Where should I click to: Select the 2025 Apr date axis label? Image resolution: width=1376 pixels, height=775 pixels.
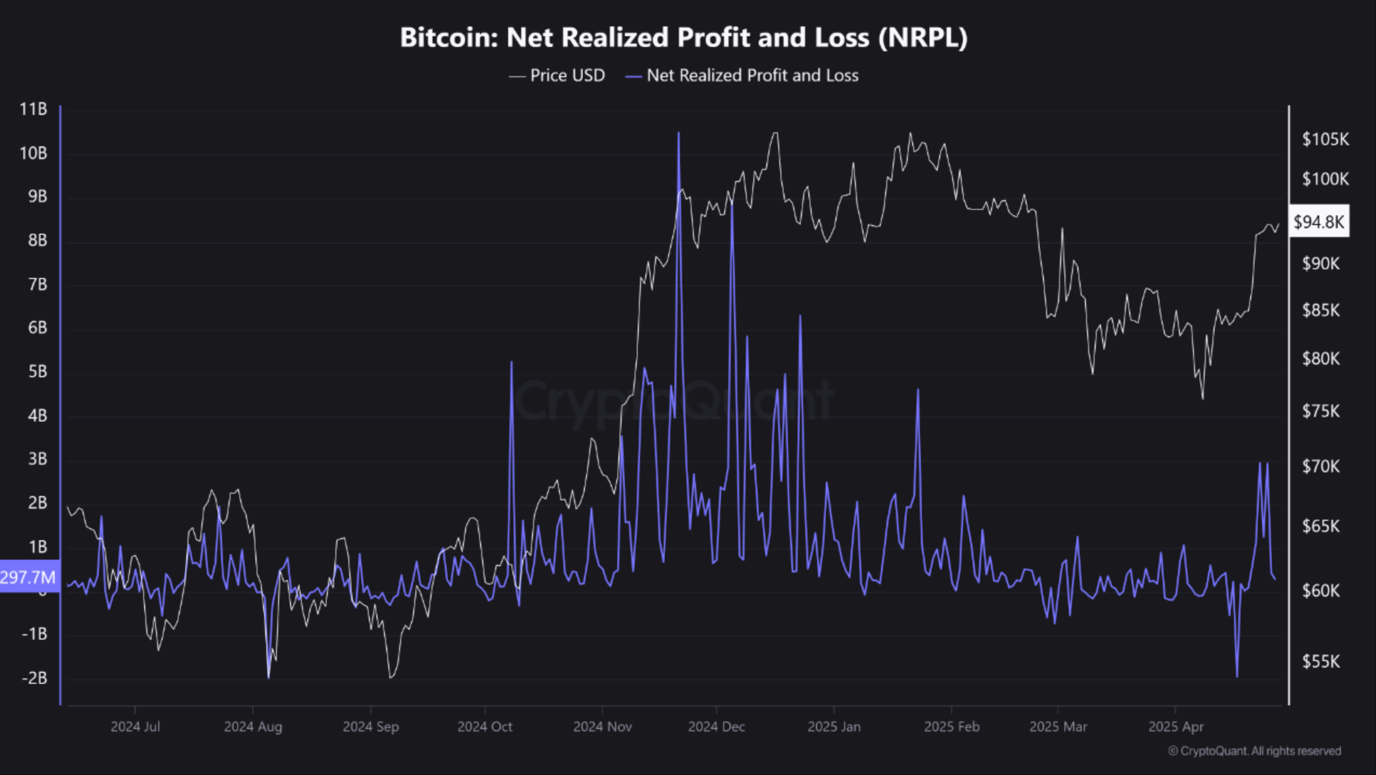(1176, 726)
